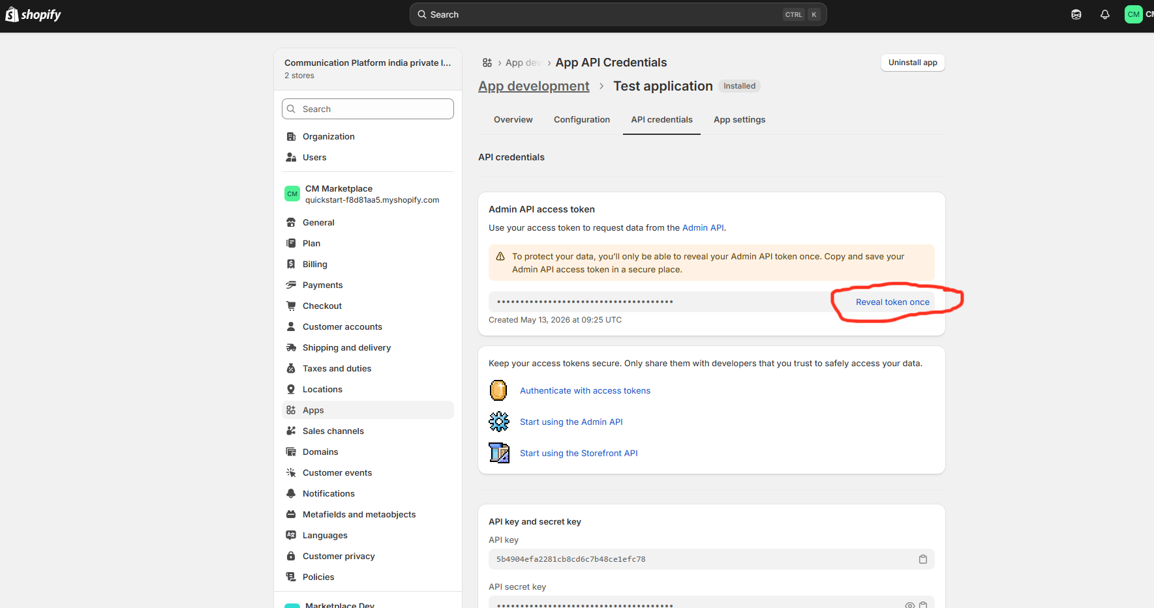Go to General settings

pyautogui.click(x=368, y=222)
